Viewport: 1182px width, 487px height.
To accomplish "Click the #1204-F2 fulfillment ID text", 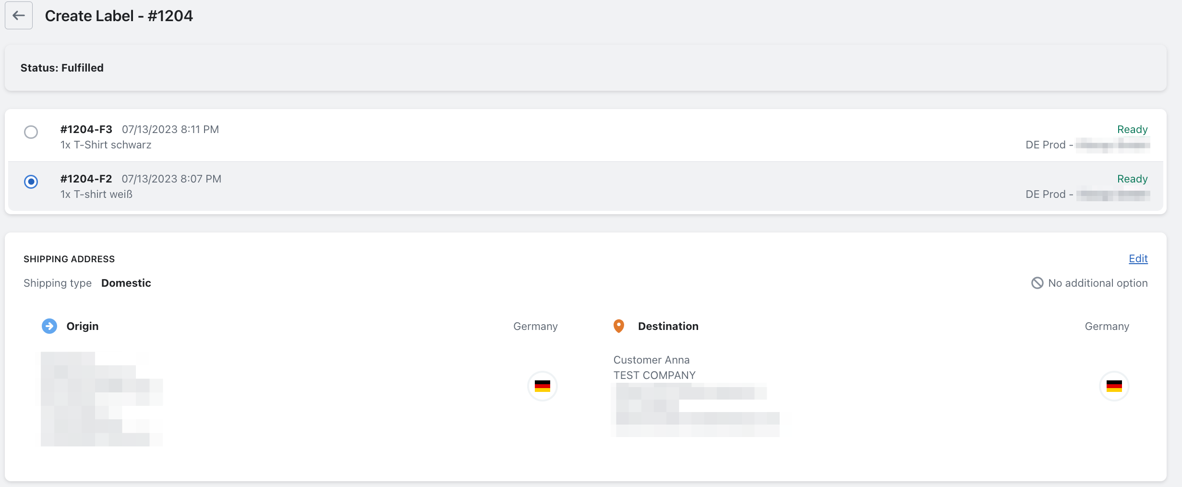I will (x=86, y=179).
